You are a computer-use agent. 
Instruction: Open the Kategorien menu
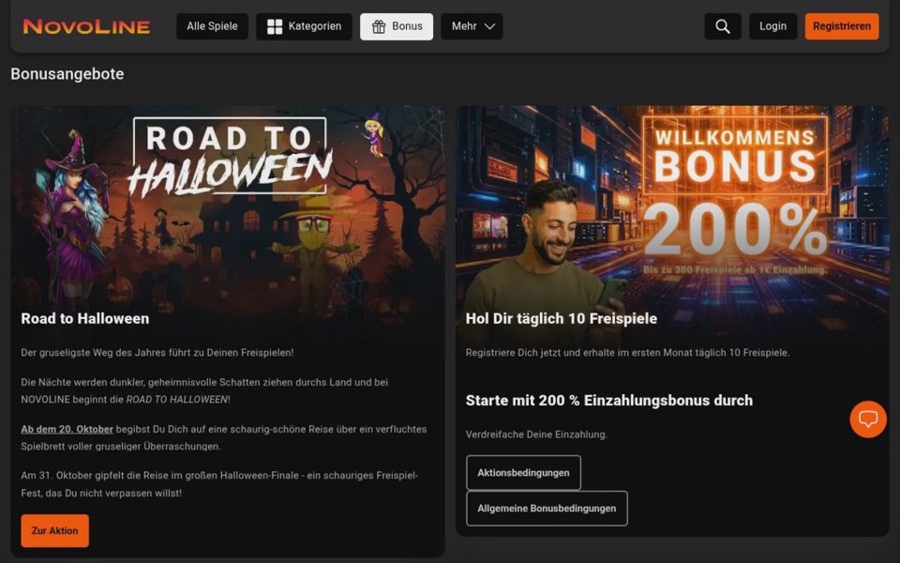(304, 26)
